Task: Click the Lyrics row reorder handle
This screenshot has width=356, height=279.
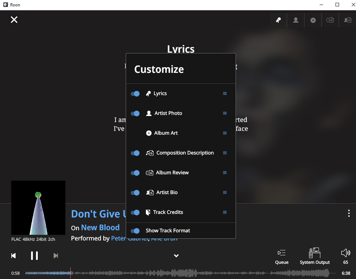Action: click(225, 93)
